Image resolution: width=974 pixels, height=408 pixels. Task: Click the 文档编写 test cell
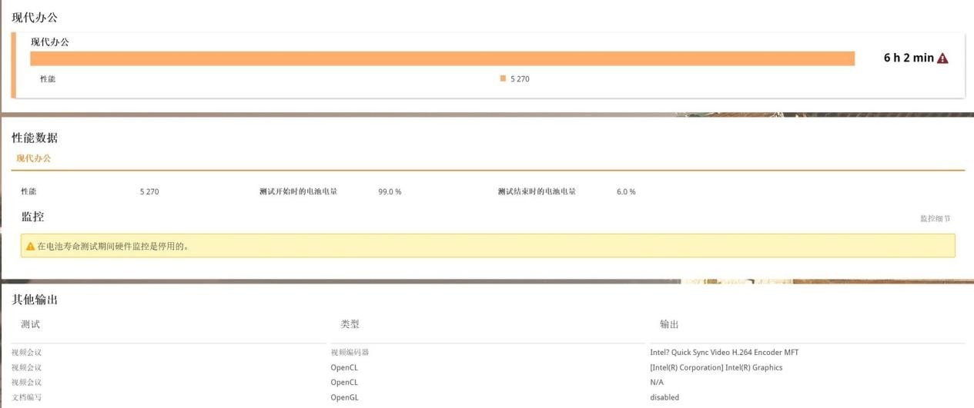click(26, 397)
